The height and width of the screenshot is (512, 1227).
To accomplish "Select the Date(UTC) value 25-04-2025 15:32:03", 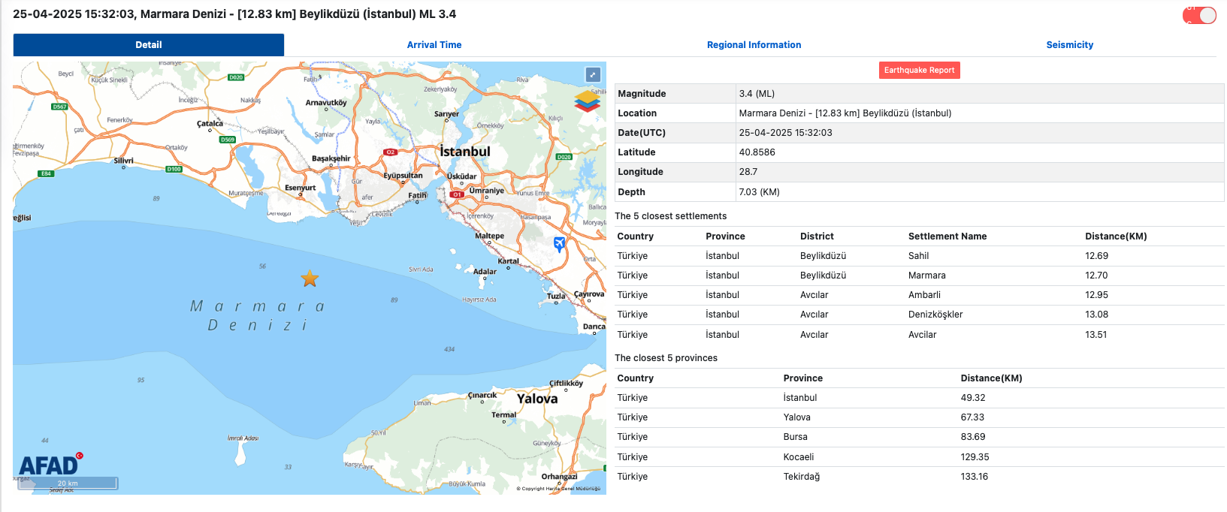I will [x=785, y=133].
